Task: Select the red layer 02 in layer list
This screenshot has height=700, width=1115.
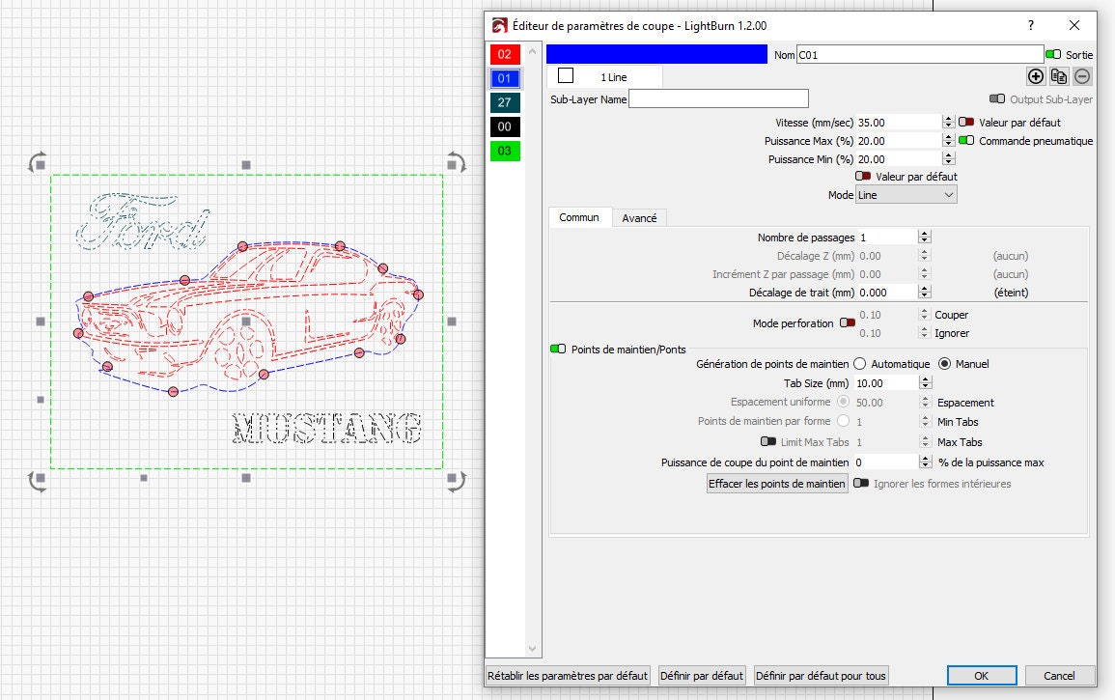Action: pos(504,54)
